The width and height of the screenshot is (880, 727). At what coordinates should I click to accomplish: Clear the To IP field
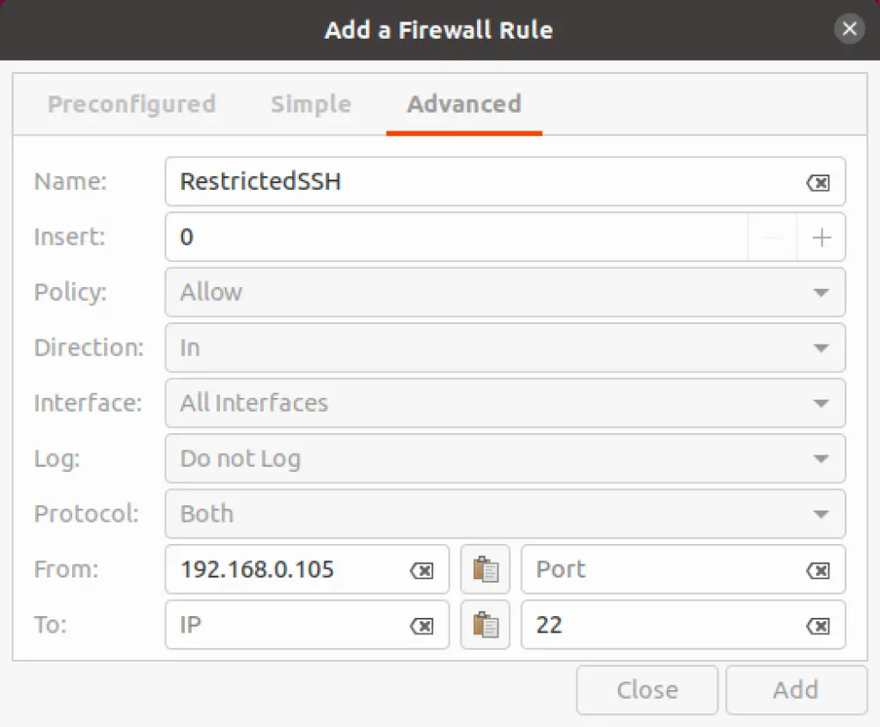(x=421, y=626)
